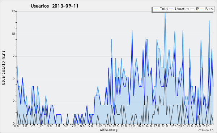Click the light blue line swatch beside Total
This screenshot has width=217, height=133.
click(x=156, y=9)
